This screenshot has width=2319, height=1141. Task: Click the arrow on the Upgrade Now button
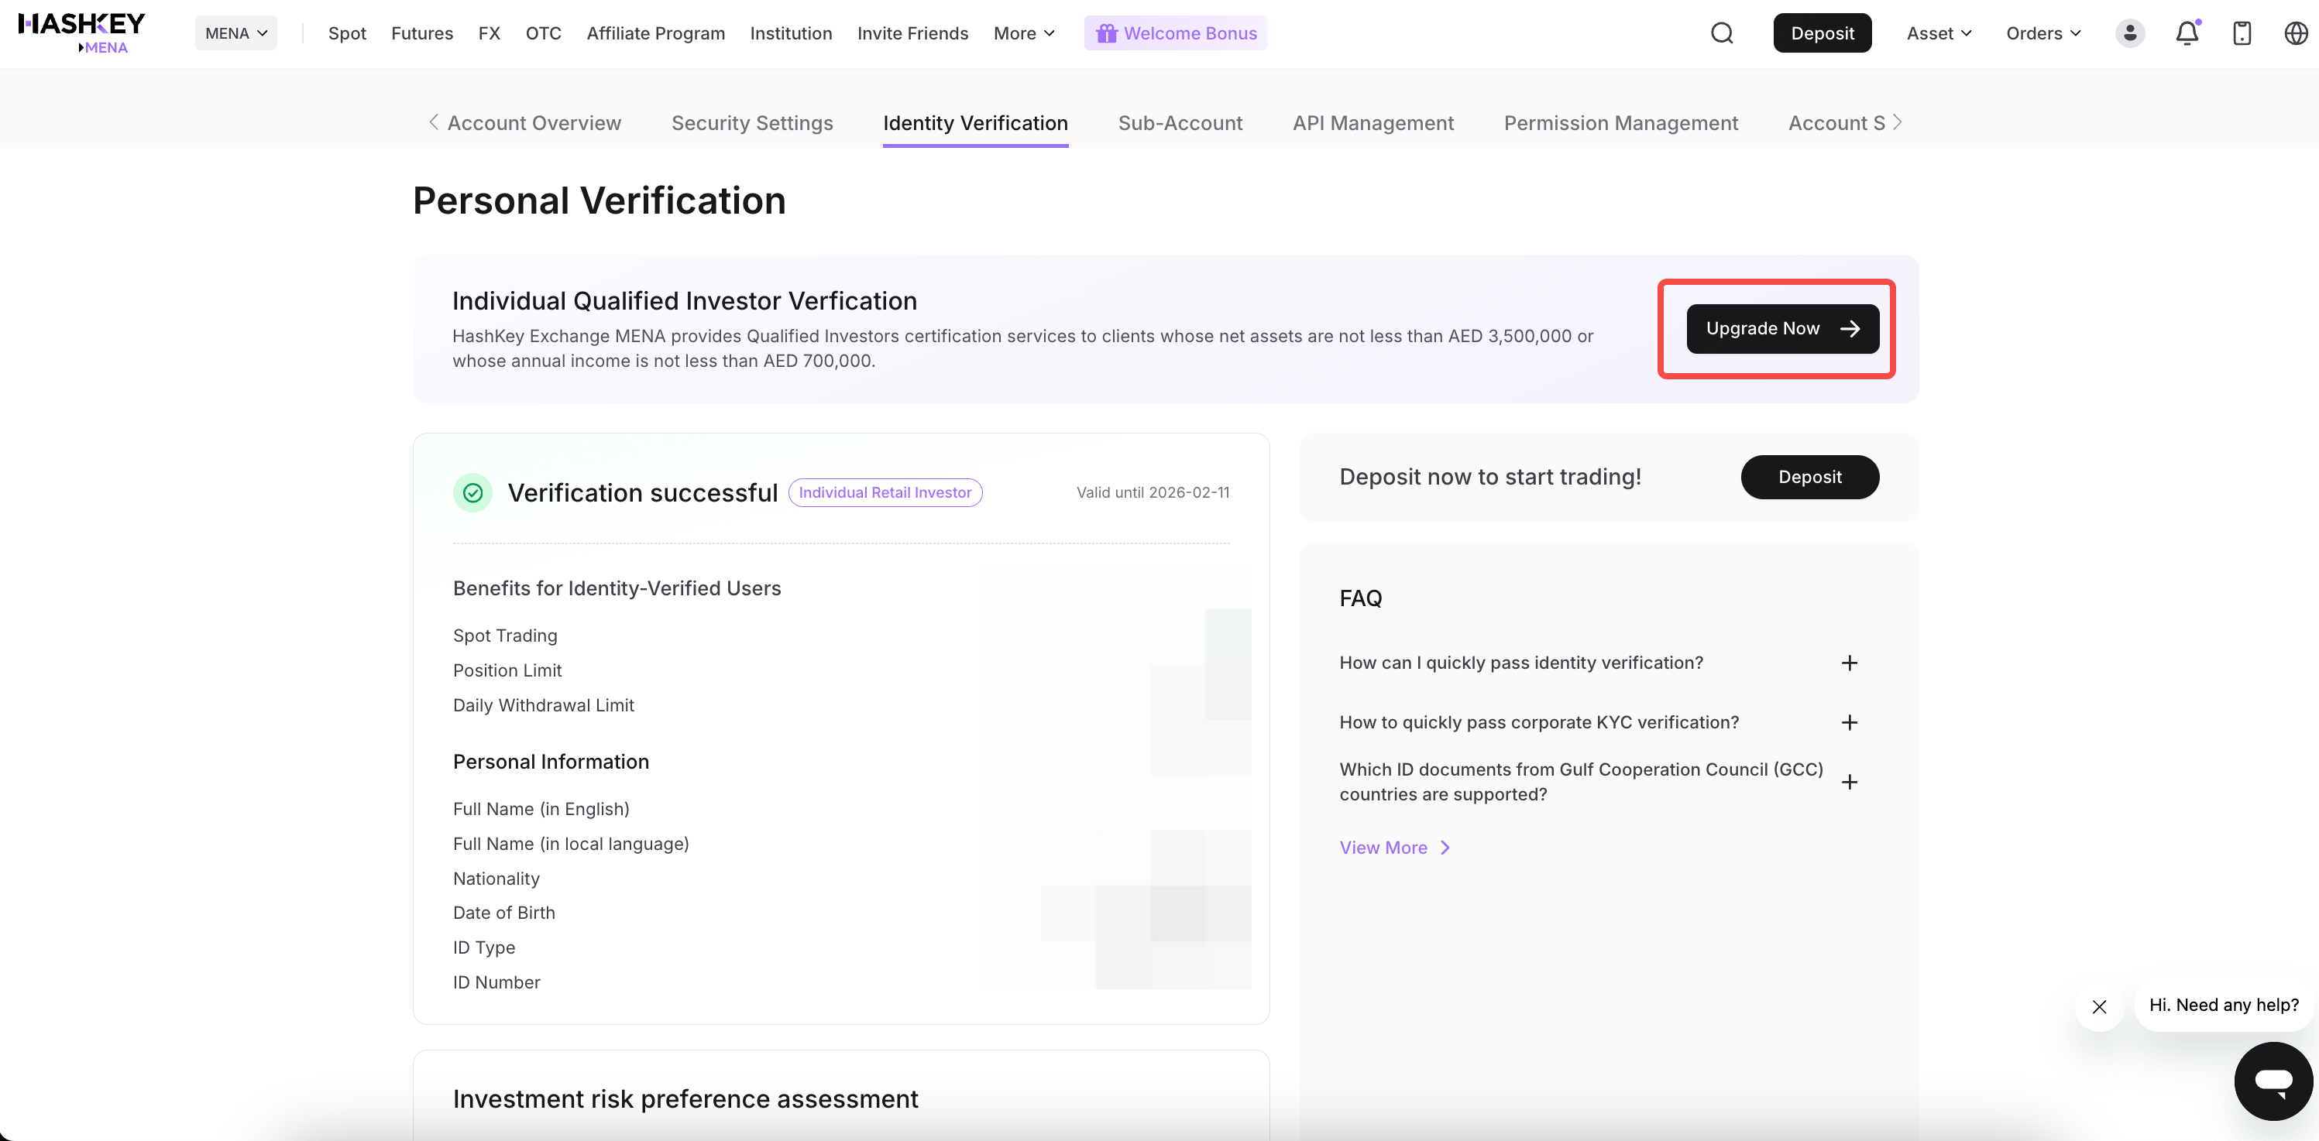(x=1850, y=328)
